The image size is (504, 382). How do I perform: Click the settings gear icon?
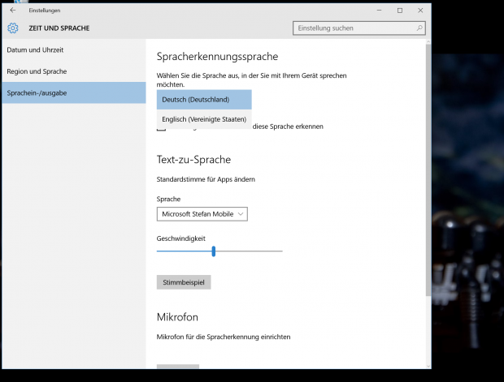(13, 28)
